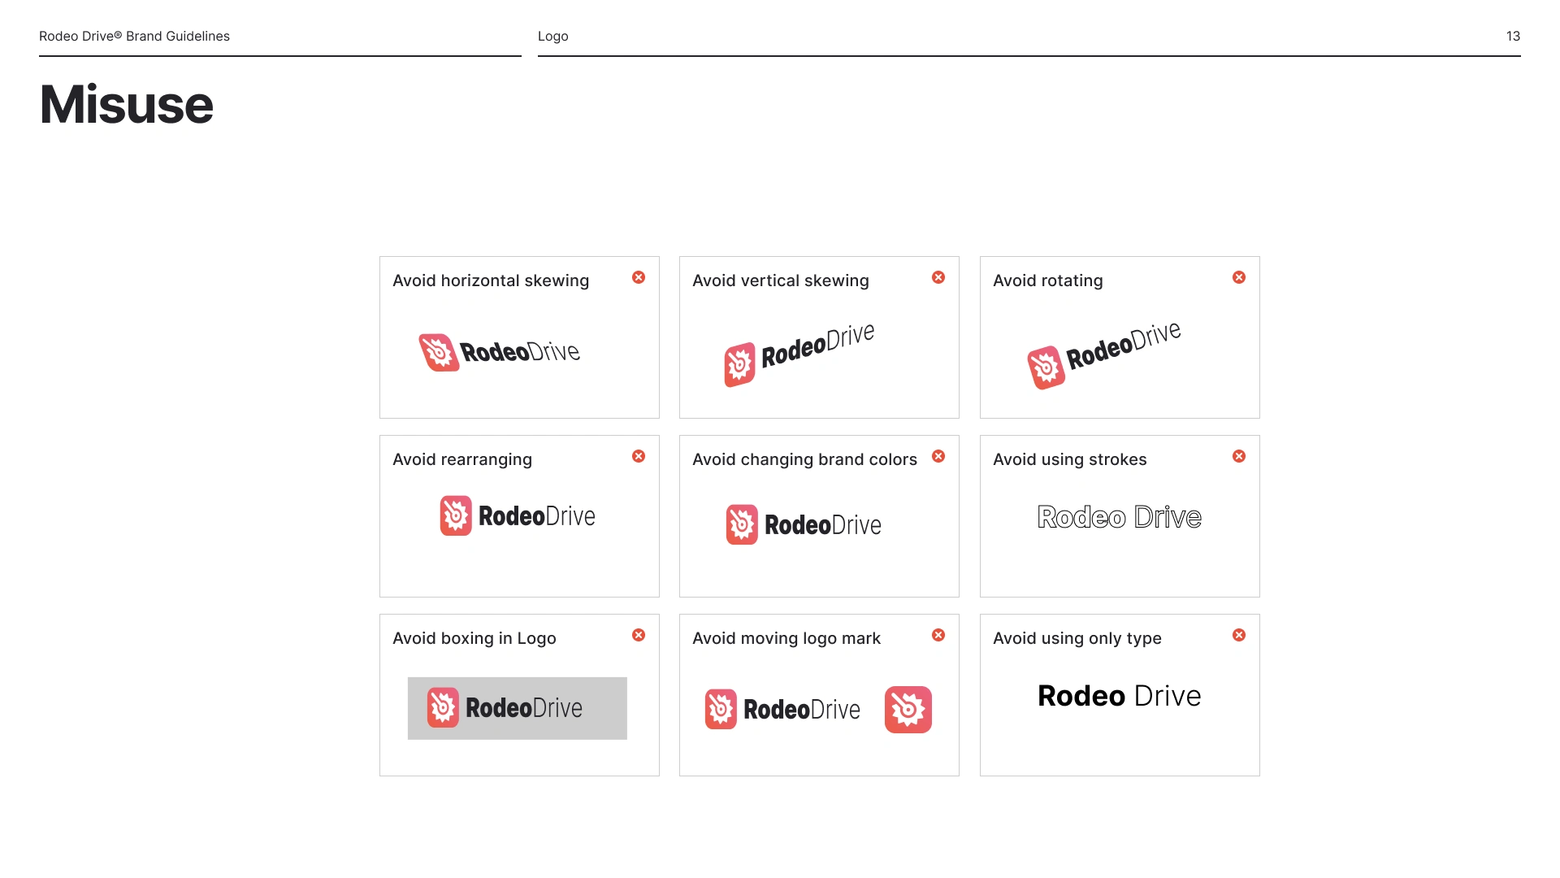Click the red X icon beside vertical skewing
The height and width of the screenshot is (878, 1560).
coord(938,278)
